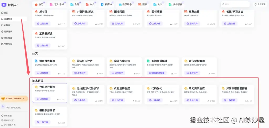Click 上传文件 under 宣传材料解读

(192, 73)
